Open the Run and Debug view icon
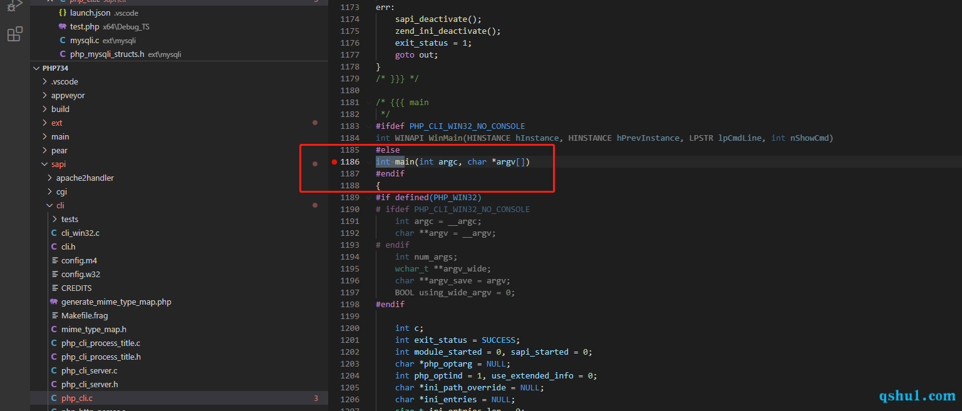This screenshot has width=962, height=411. [x=15, y=5]
